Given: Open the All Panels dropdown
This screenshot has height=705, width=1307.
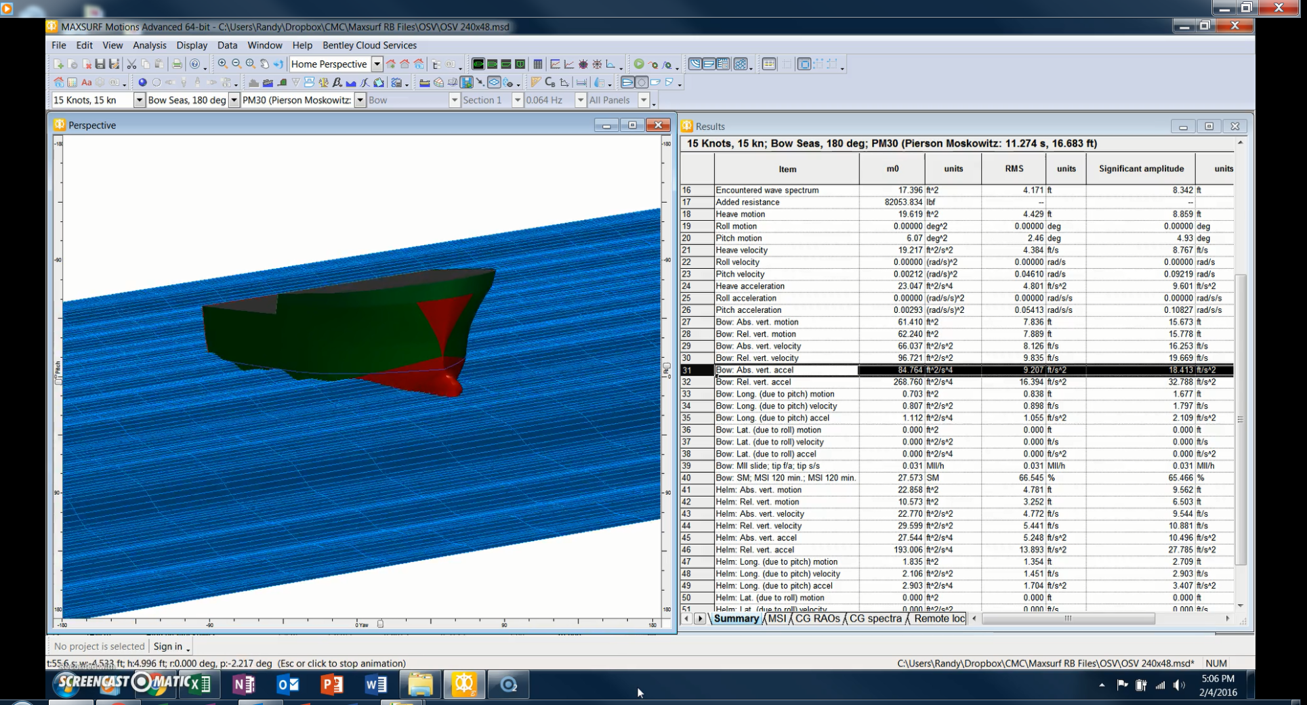Looking at the screenshot, I should [644, 100].
